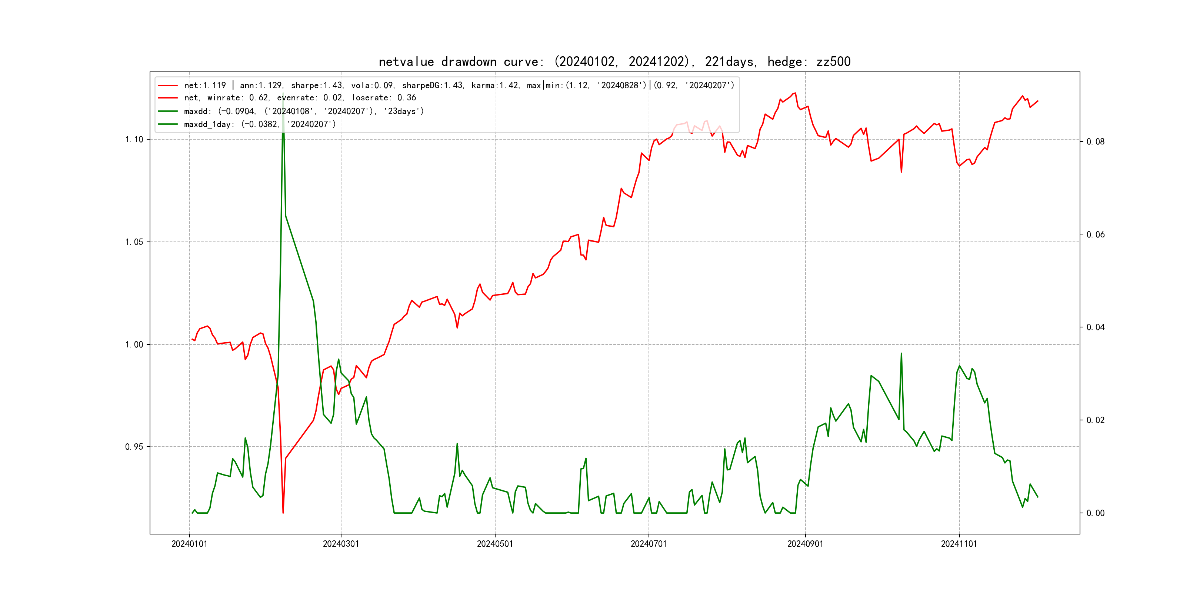Click red swatch beside winrate legend entry
Screen dimensions: 1200x600
click(168, 98)
